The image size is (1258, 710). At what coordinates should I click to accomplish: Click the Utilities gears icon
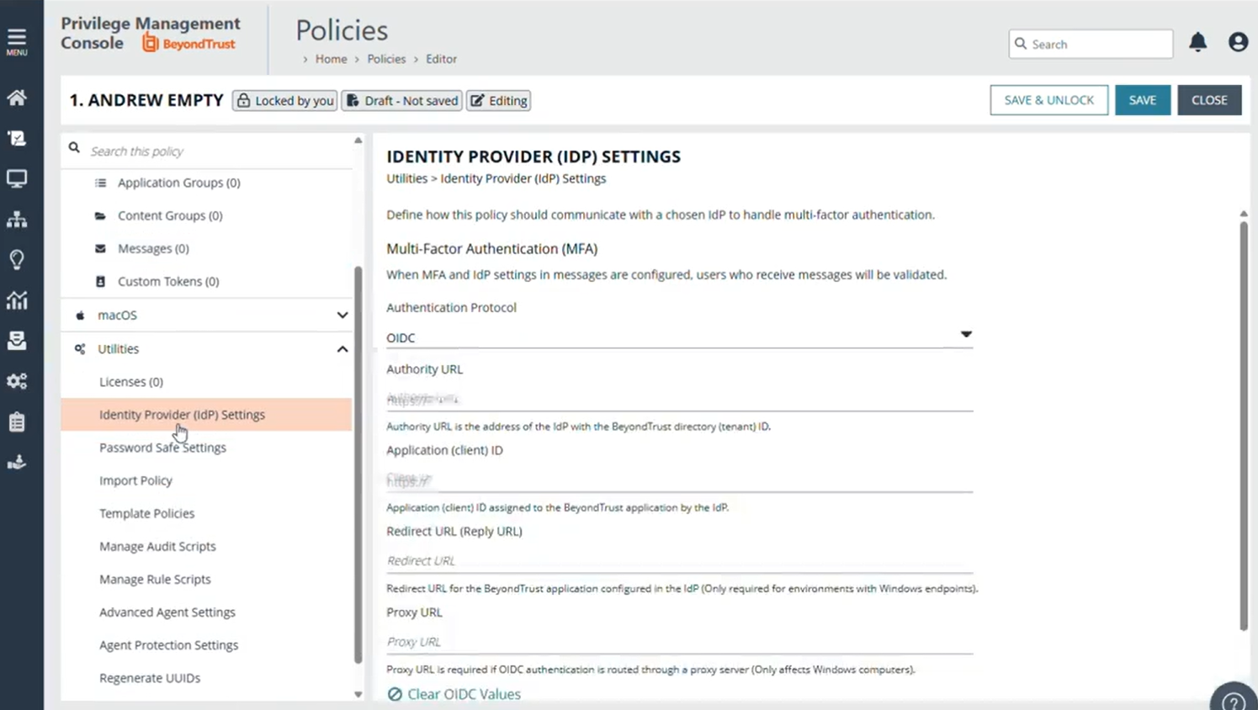(x=80, y=348)
